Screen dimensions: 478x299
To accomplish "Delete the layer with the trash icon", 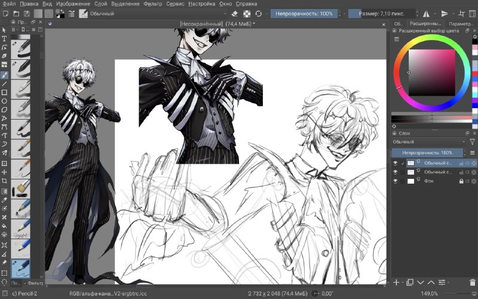I will click(472, 282).
